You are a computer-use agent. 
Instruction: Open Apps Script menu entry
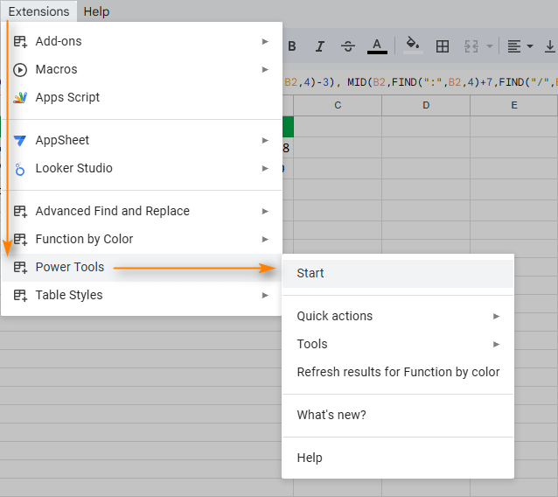point(142,97)
